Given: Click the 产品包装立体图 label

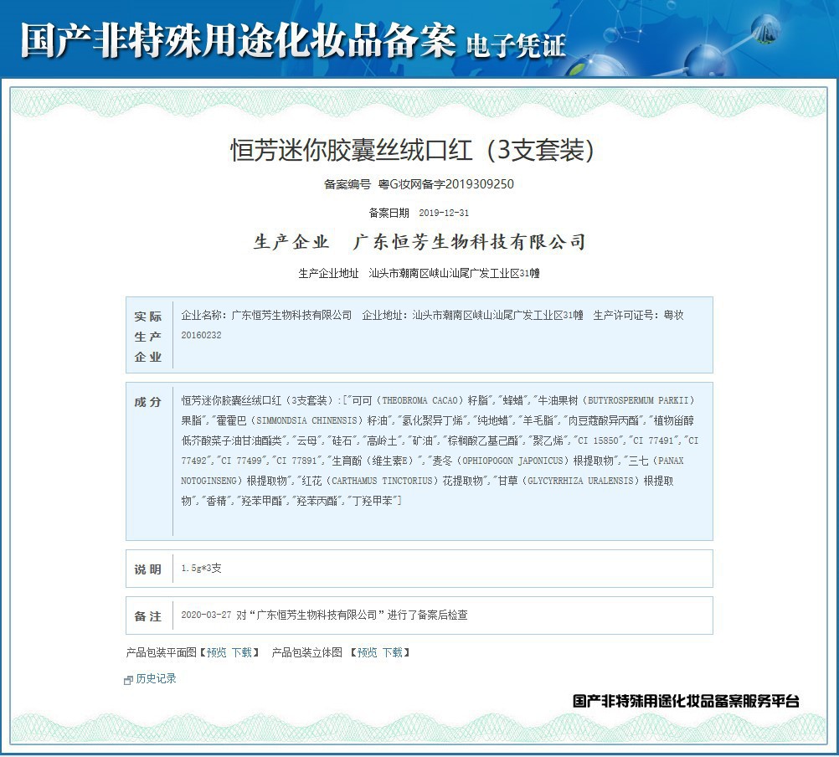Looking at the screenshot, I should [307, 652].
